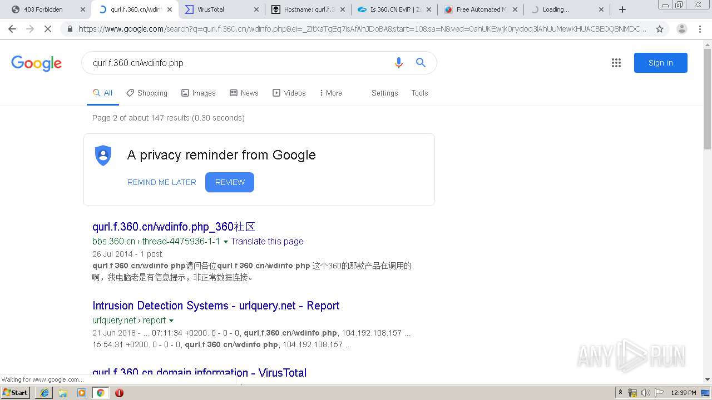Open qurl.f.360.cn/wdinfo.php_360 result
This screenshot has width=712, height=400.
click(174, 227)
